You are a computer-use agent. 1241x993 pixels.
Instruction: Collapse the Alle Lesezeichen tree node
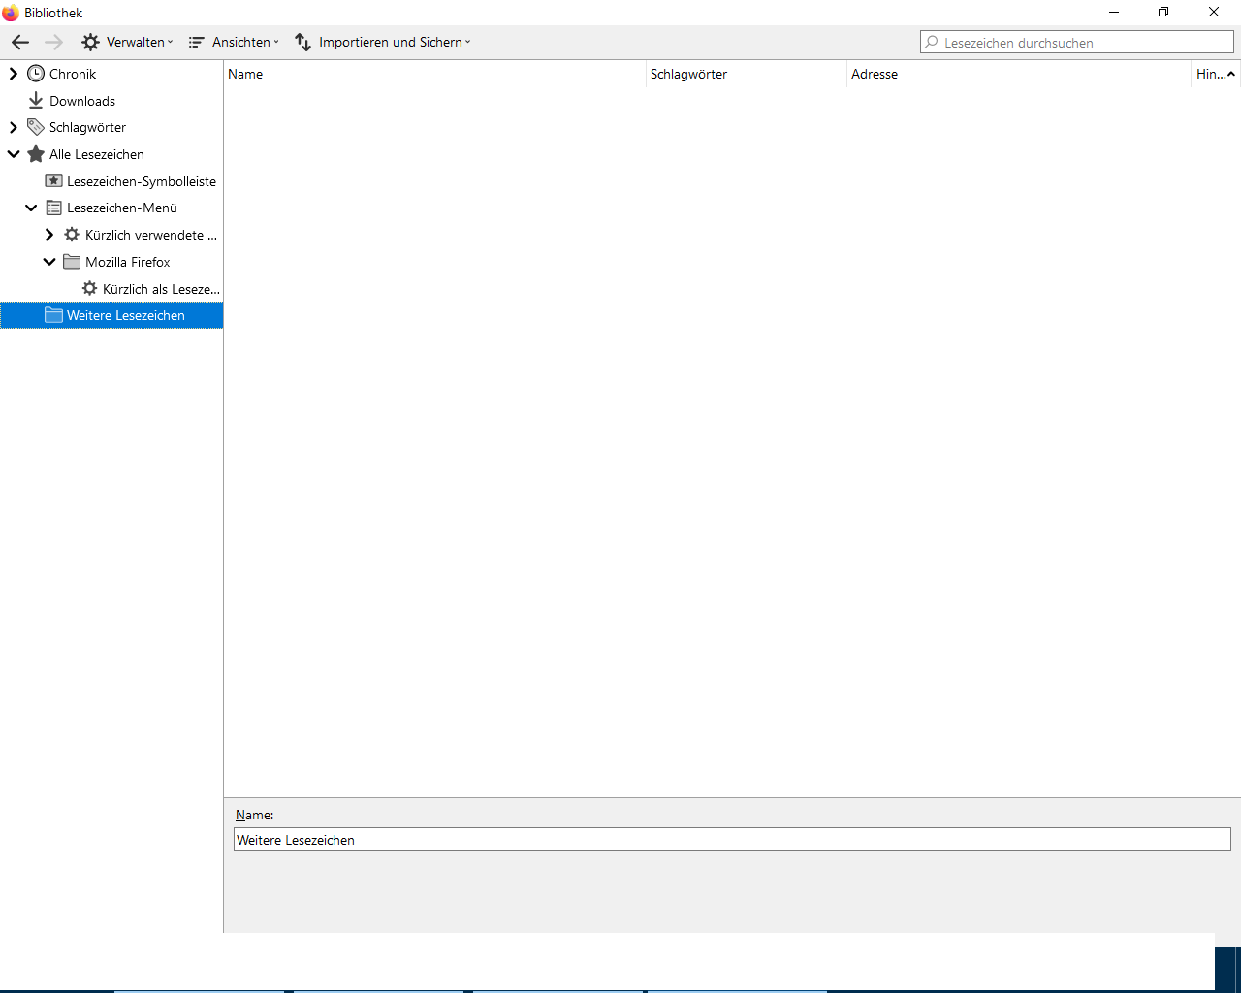click(14, 154)
